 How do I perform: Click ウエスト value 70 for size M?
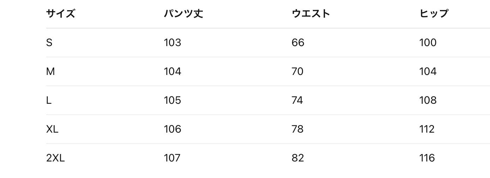(297, 71)
